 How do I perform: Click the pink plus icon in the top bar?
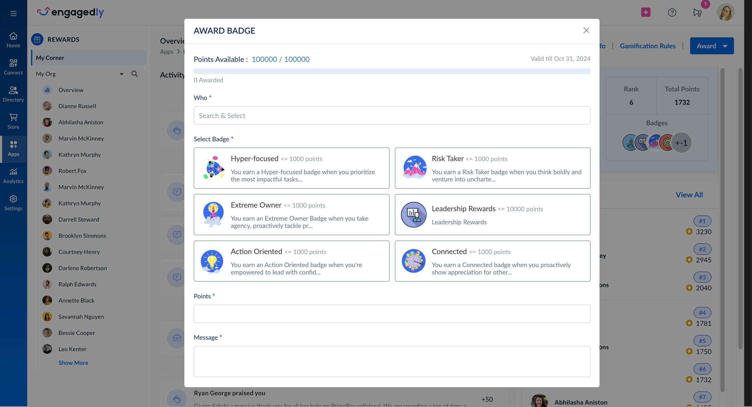[645, 12]
